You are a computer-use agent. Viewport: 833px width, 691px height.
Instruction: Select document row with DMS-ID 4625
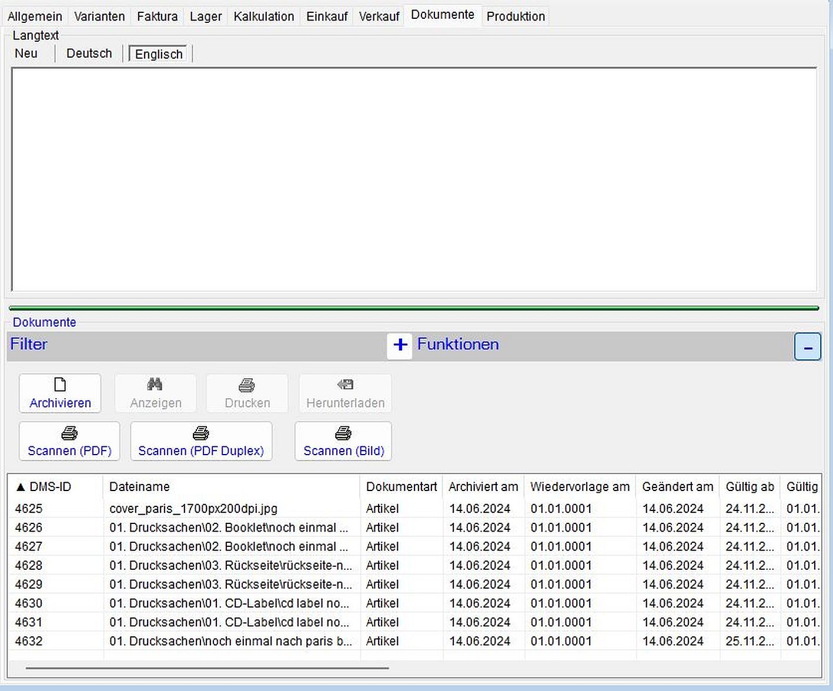tap(414, 509)
